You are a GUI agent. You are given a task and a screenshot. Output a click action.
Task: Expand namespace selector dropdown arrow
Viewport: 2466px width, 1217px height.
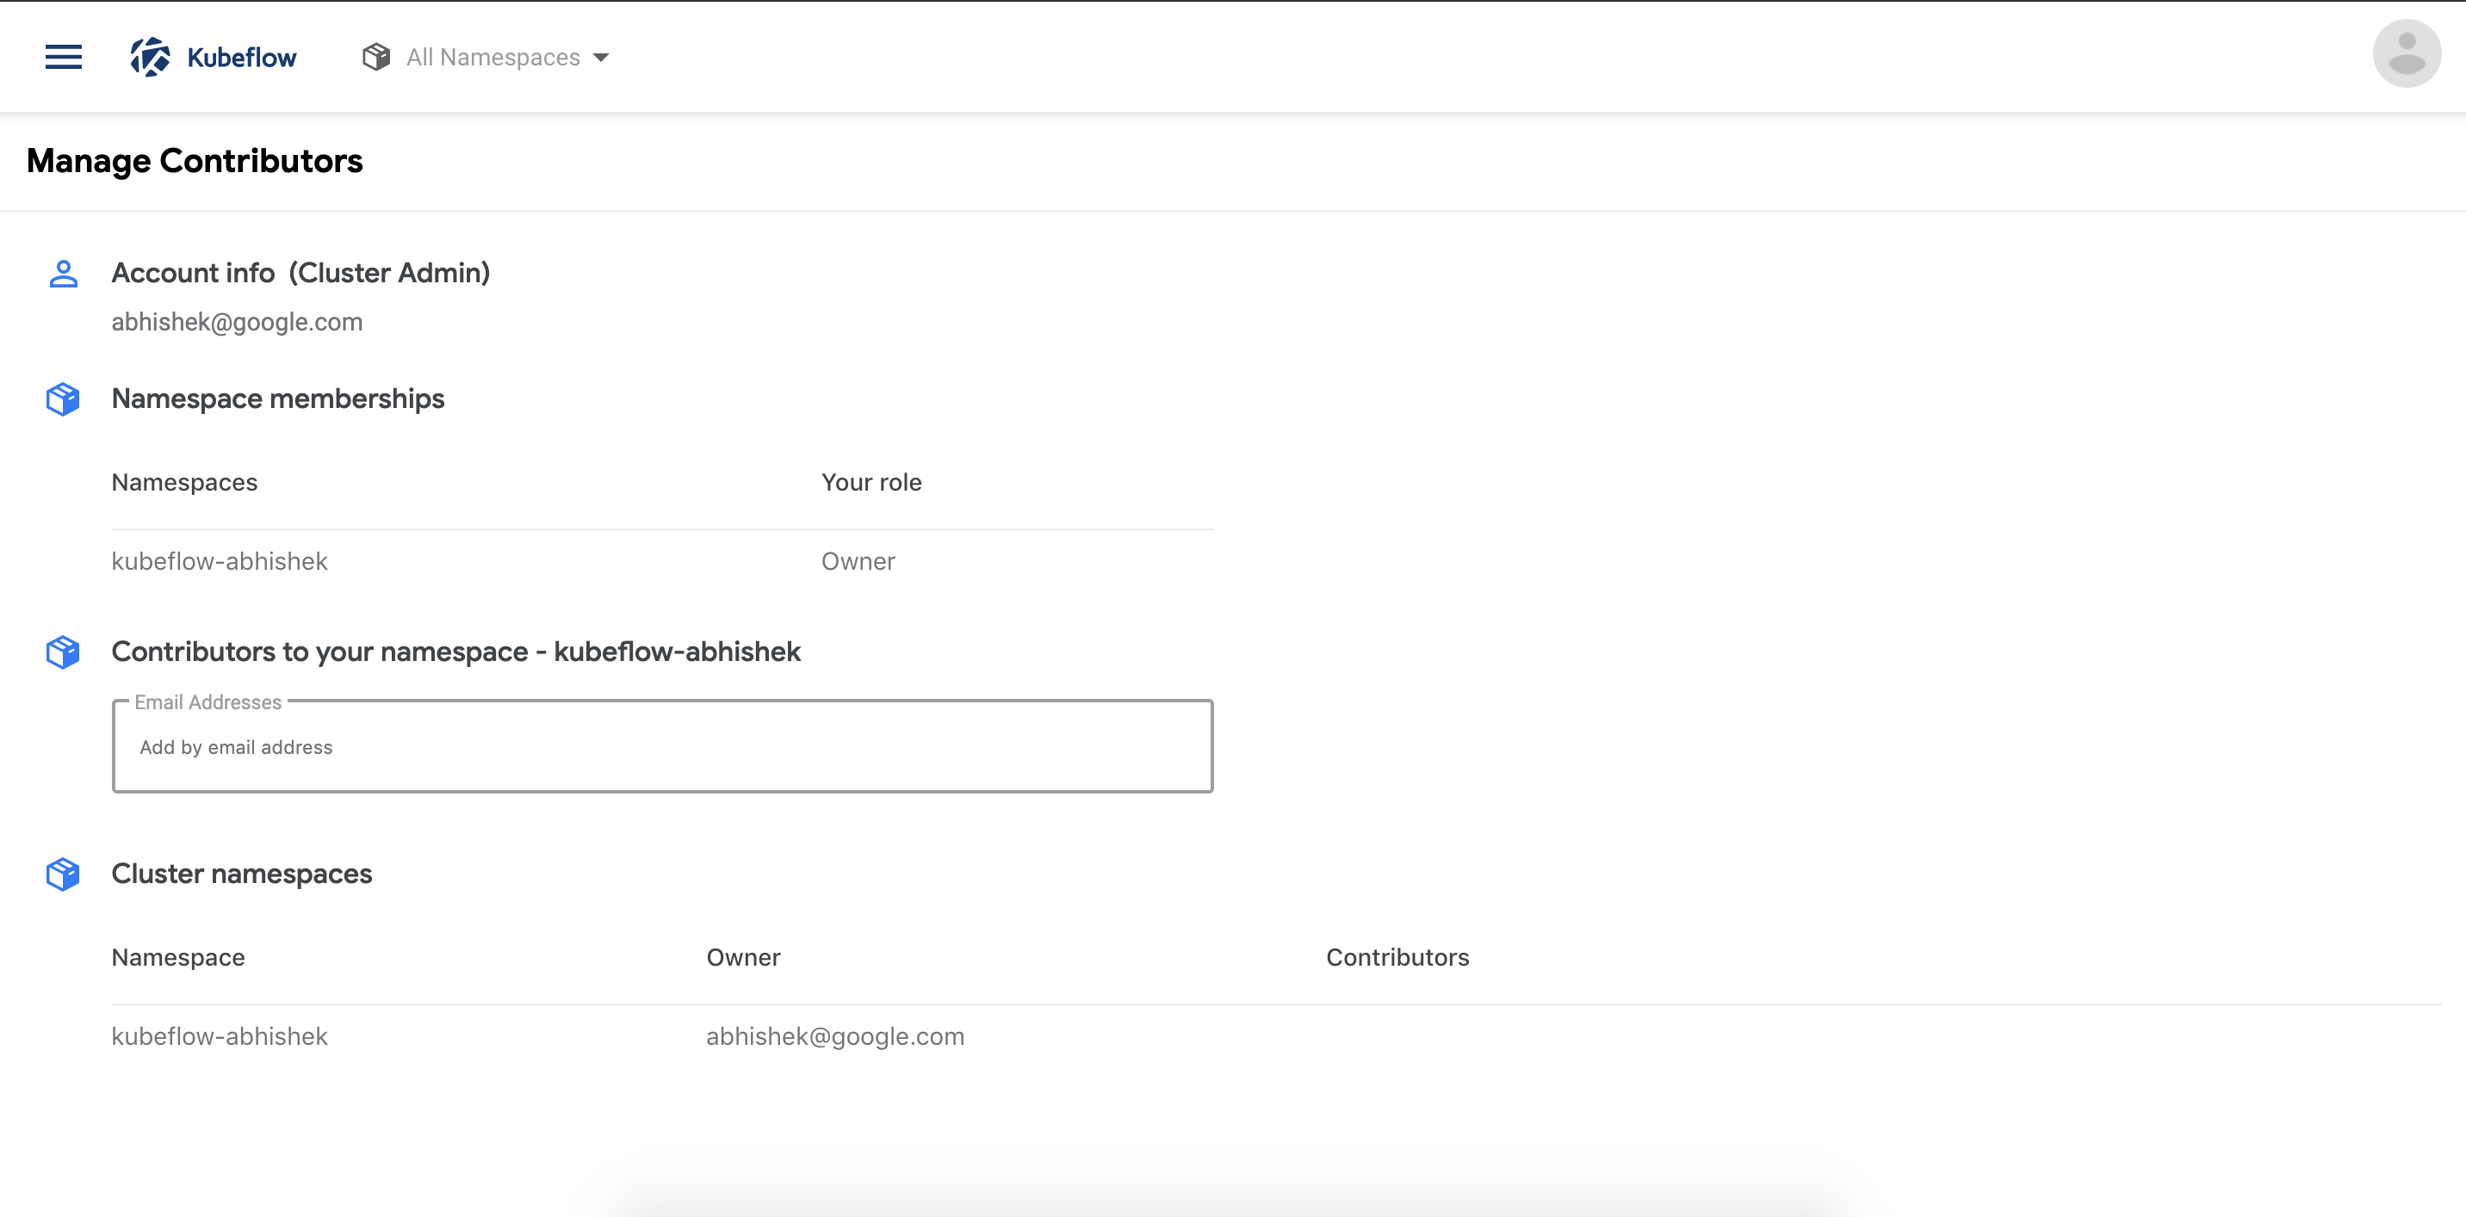coord(601,59)
